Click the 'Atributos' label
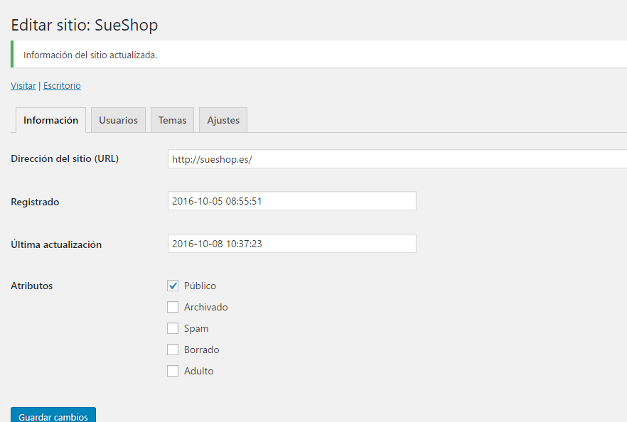The width and height of the screenshot is (627, 422). tap(31, 286)
